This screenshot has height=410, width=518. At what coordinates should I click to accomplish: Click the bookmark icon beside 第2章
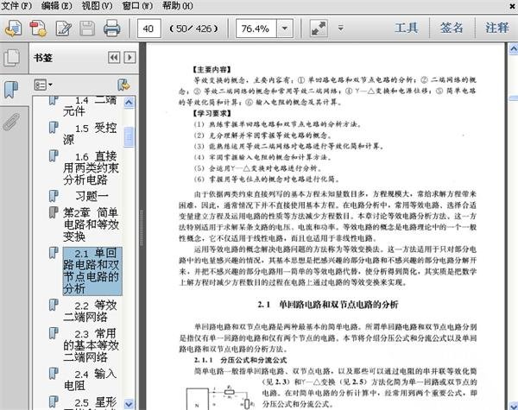pyautogui.click(x=54, y=212)
